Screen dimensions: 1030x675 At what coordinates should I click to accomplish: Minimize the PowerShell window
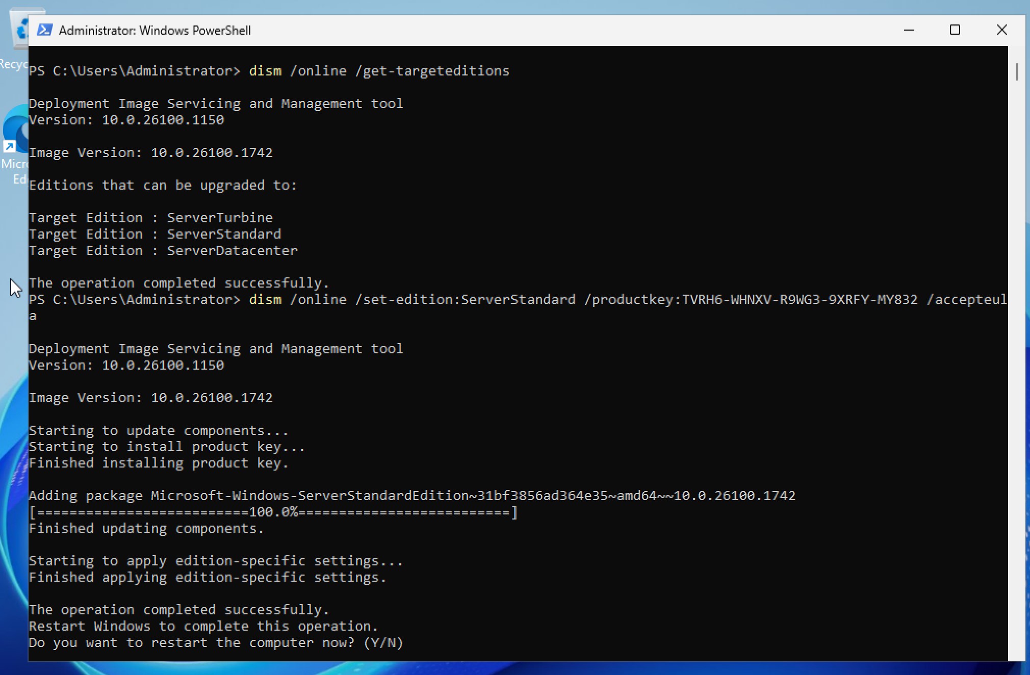(909, 30)
